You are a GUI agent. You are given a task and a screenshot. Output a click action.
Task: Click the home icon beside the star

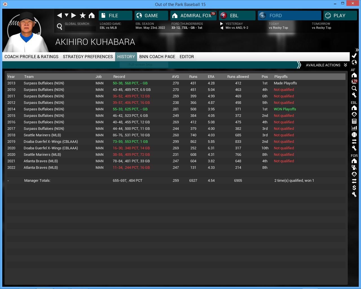[x=92, y=16]
